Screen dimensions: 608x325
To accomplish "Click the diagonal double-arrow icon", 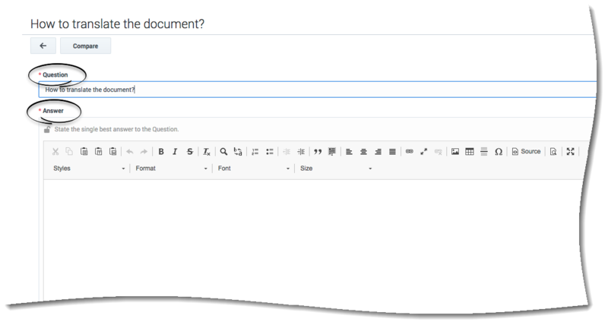I will 424,151.
